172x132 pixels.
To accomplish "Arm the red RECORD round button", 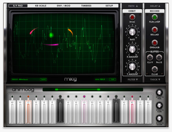I will (x=154, y=30).
